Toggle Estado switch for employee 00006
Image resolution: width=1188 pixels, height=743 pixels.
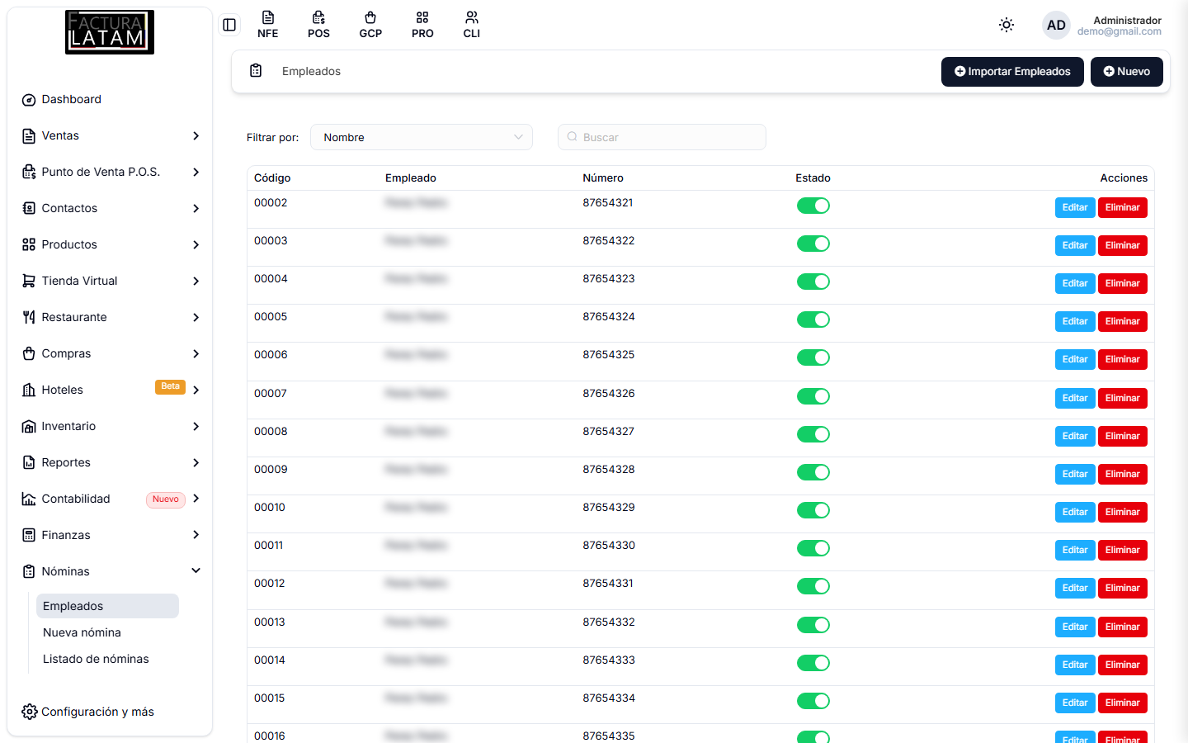point(813,357)
